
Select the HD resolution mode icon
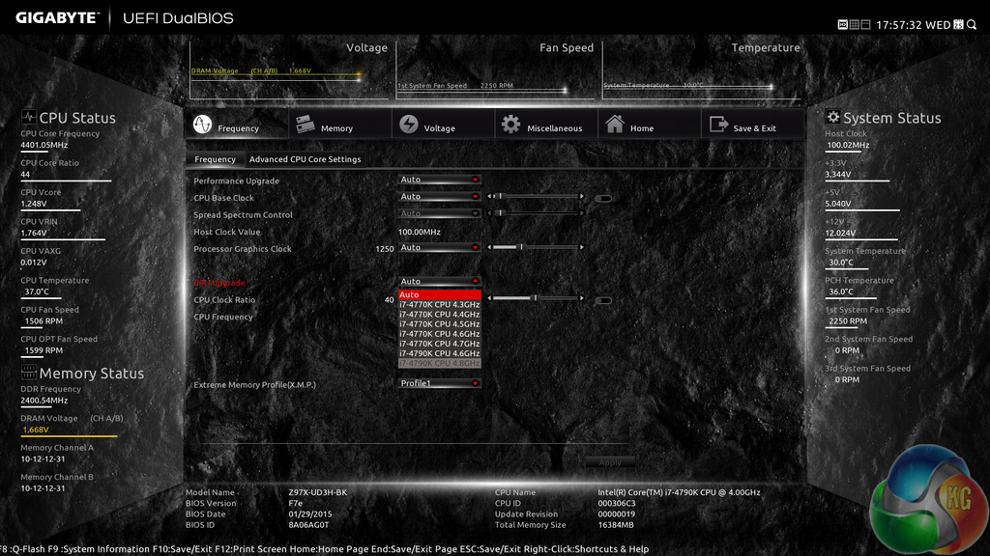point(842,24)
